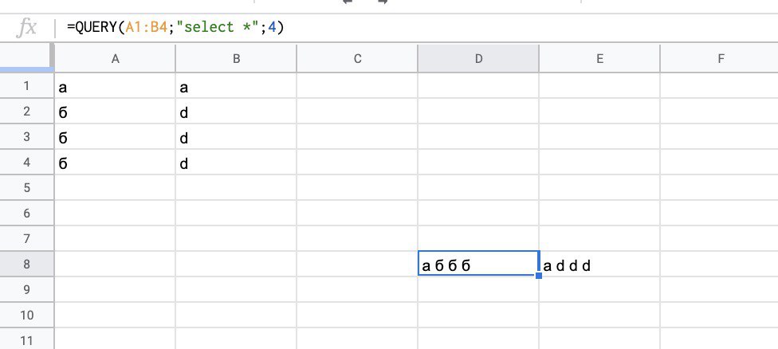
Task: Select column A header
Action: tap(115, 58)
